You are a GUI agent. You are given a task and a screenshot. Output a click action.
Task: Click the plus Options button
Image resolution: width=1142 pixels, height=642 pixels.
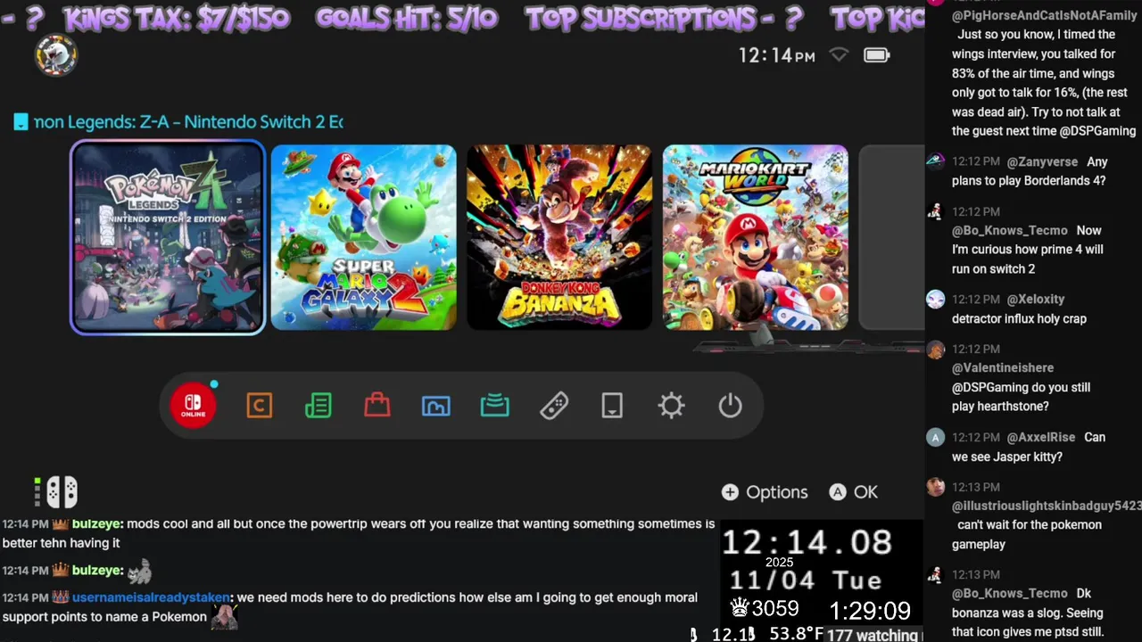(x=765, y=492)
